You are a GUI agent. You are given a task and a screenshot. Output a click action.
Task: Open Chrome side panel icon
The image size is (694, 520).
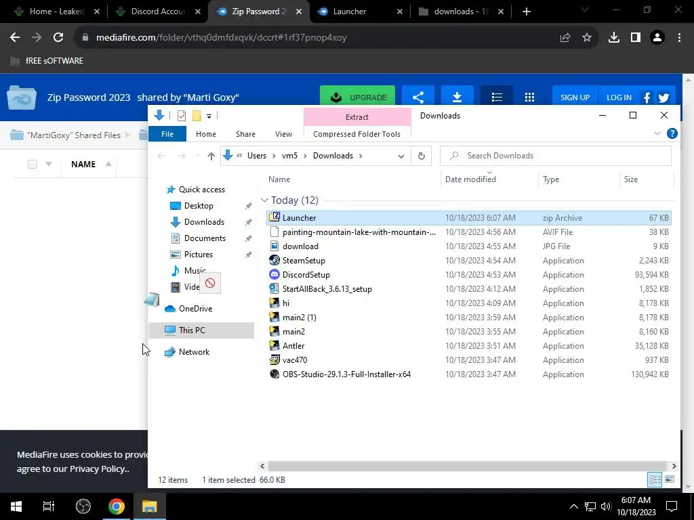[x=636, y=38]
